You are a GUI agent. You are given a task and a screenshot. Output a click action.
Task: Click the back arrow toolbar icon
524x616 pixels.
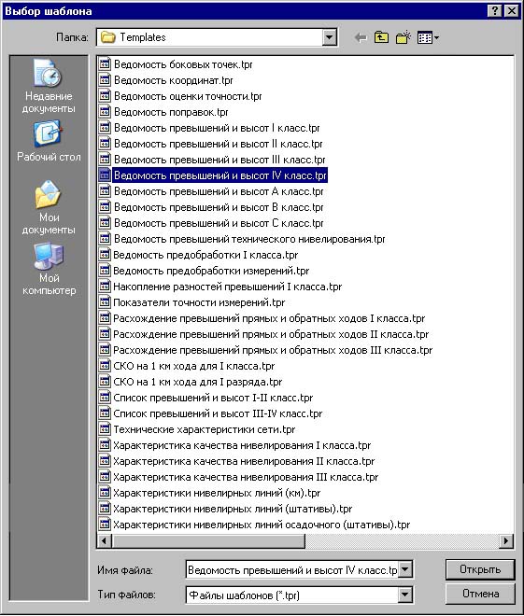coord(361,37)
